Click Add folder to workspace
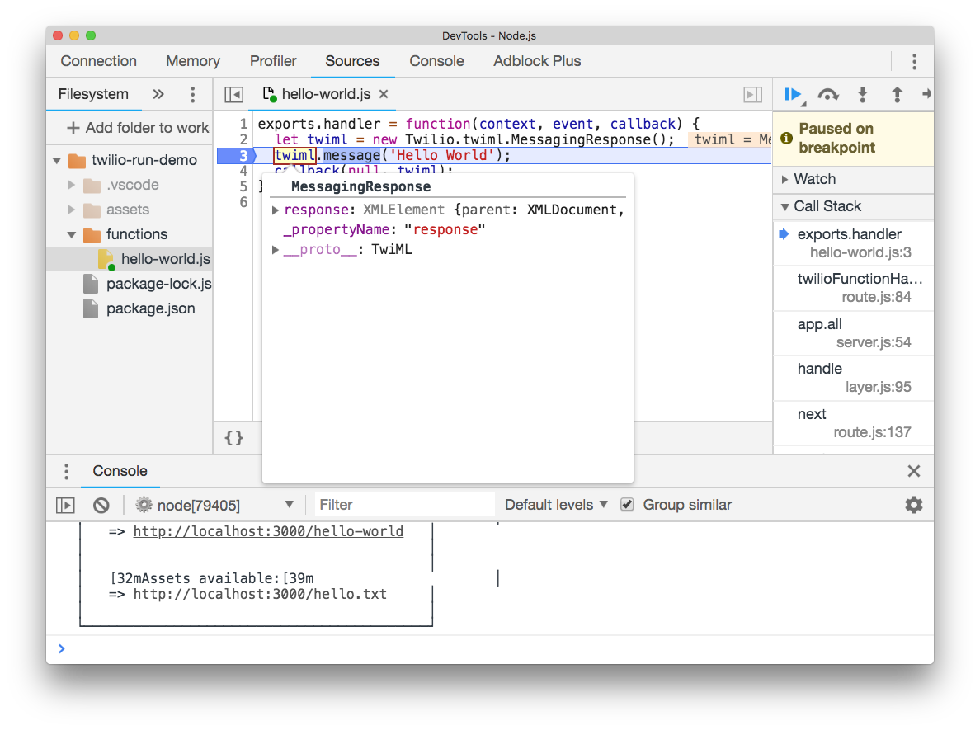Screen dimensions: 980x730 (138, 128)
